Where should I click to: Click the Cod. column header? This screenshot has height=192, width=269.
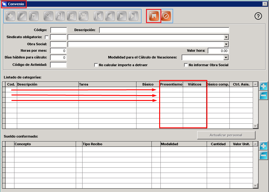point(11,84)
